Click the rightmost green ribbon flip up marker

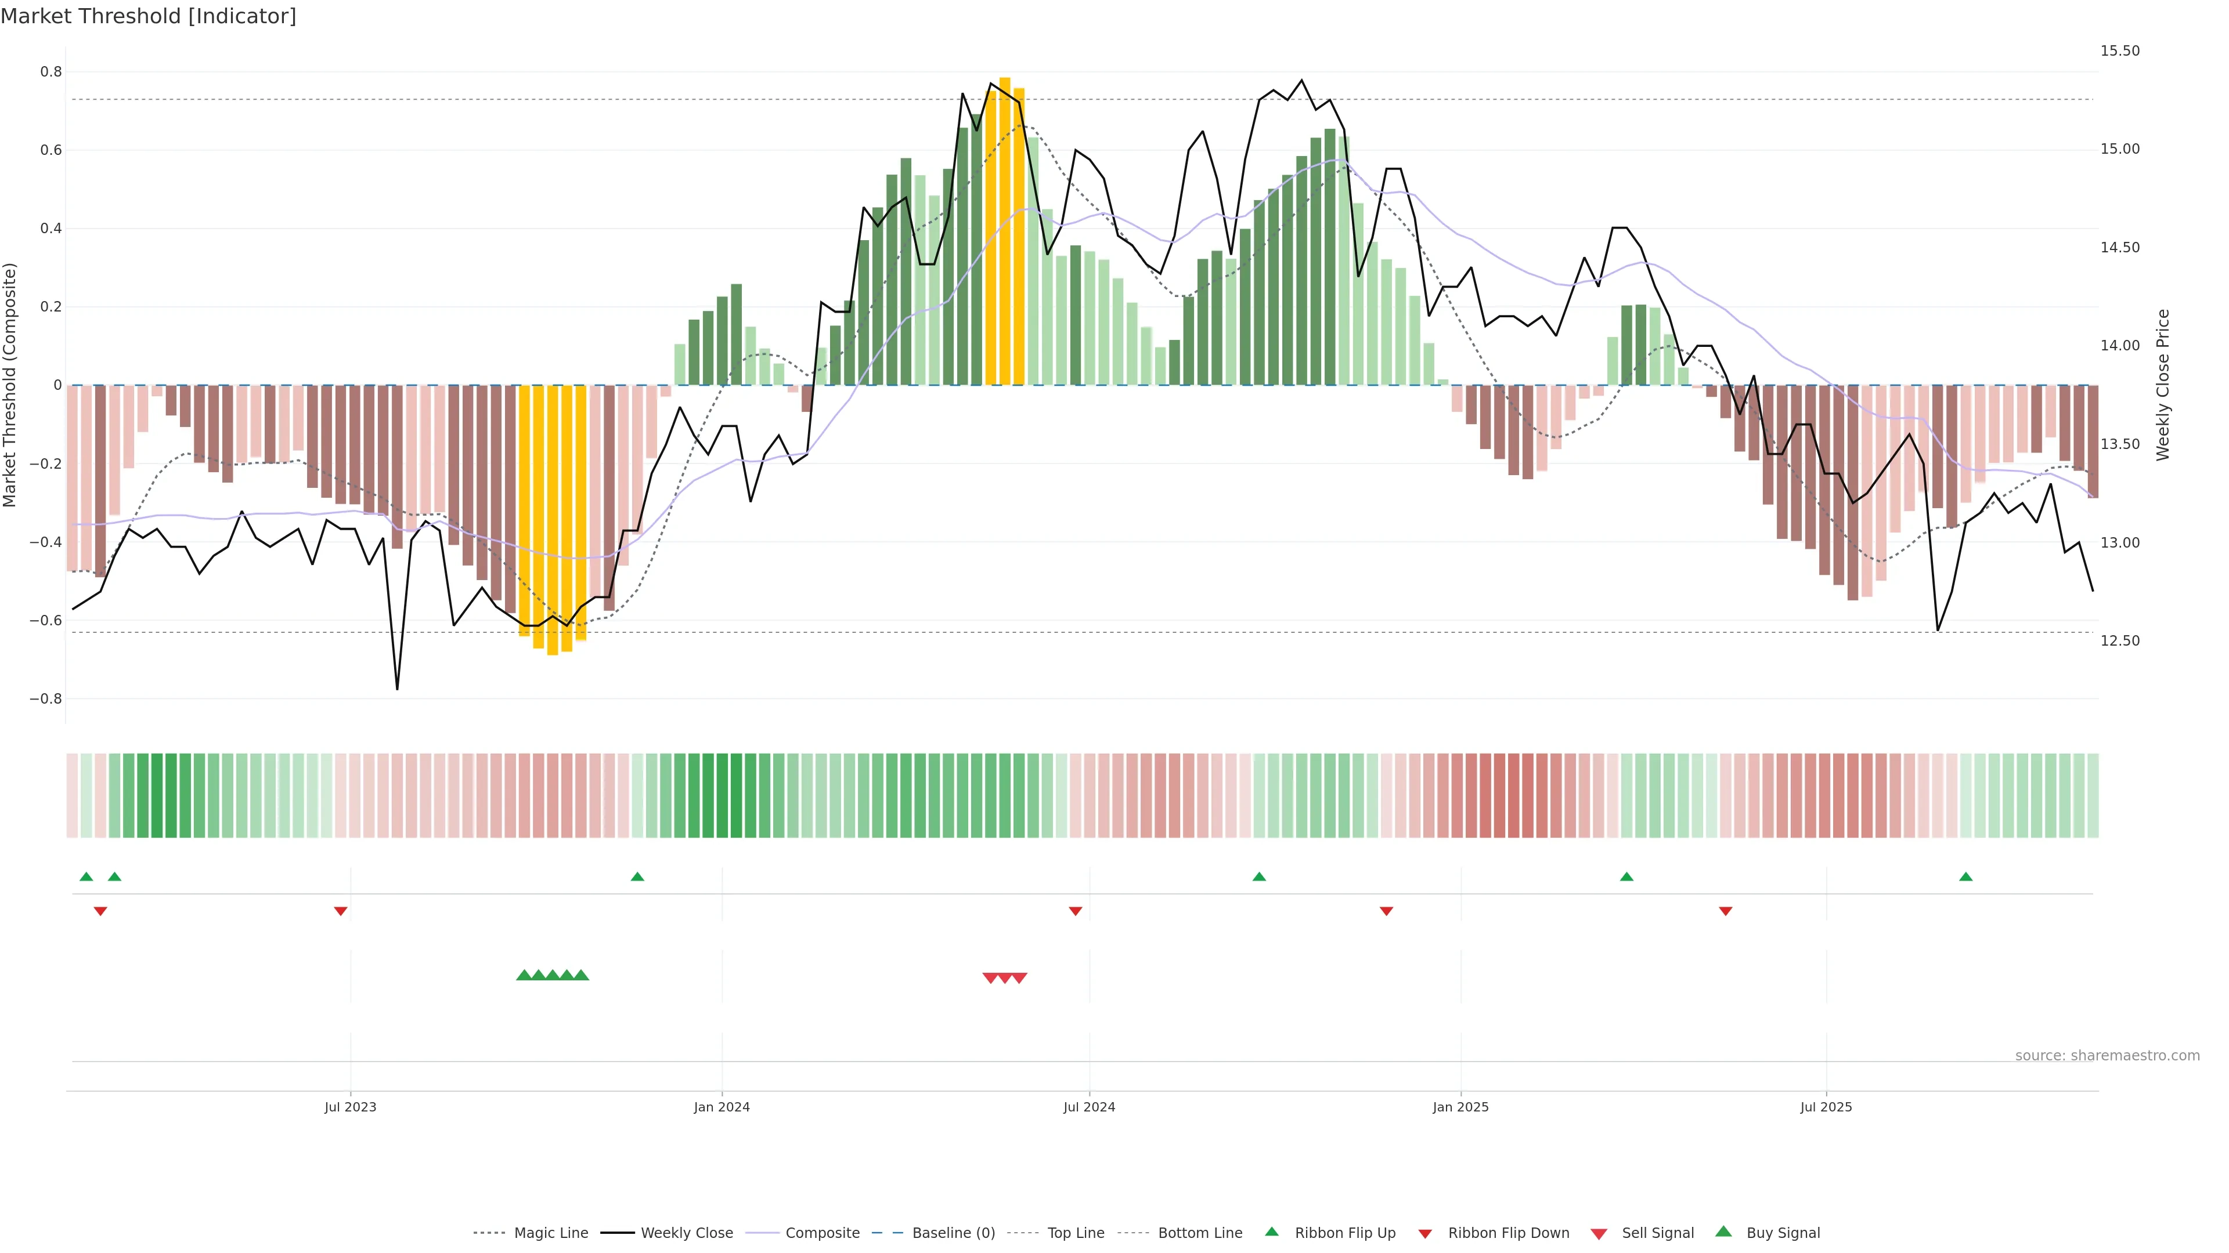click(1966, 877)
